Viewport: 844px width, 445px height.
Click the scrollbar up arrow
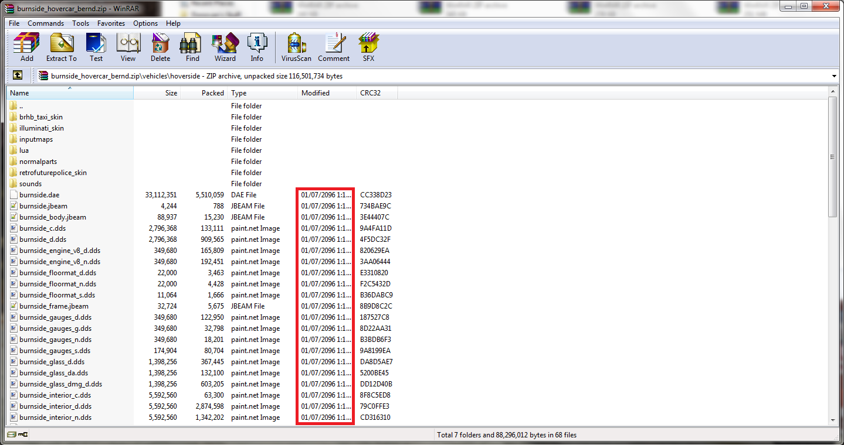pos(833,92)
